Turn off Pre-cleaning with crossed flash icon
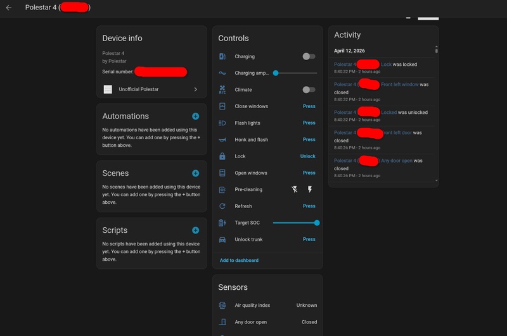The width and height of the screenshot is (507, 336). pyautogui.click(x=294, y=189)
